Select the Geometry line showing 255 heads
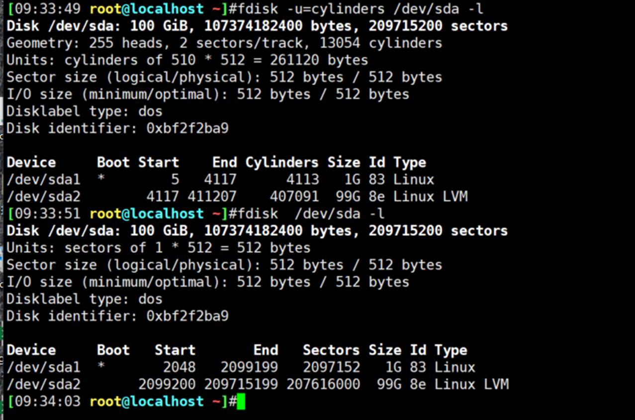Image resolution: width=635 pixels, height=420 pixels. (224, 43)
